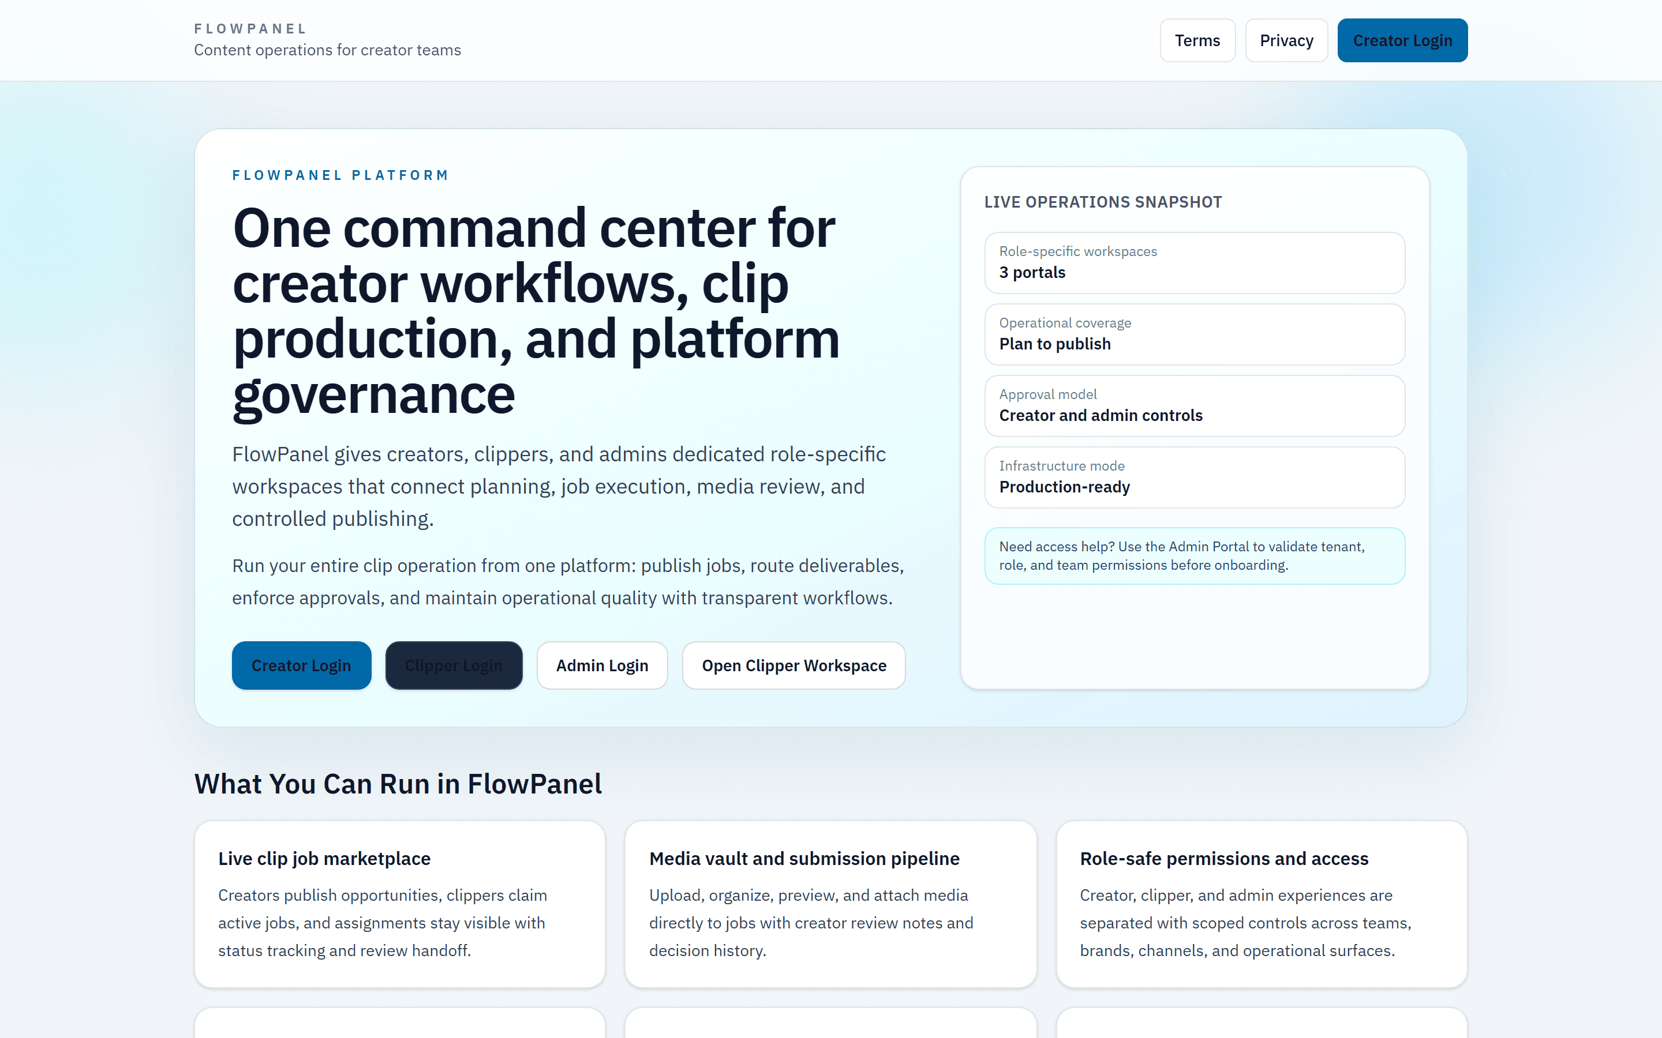Click '3 portals' value text
Image resolution: width=1662 pixels, height=1038 pixels.
pos(1032,273)
